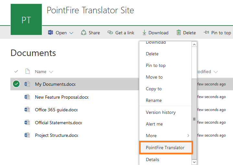Screen dimensions: 233x165
Task: Click the Share button label in toolbar
Action: click(94, 33)
